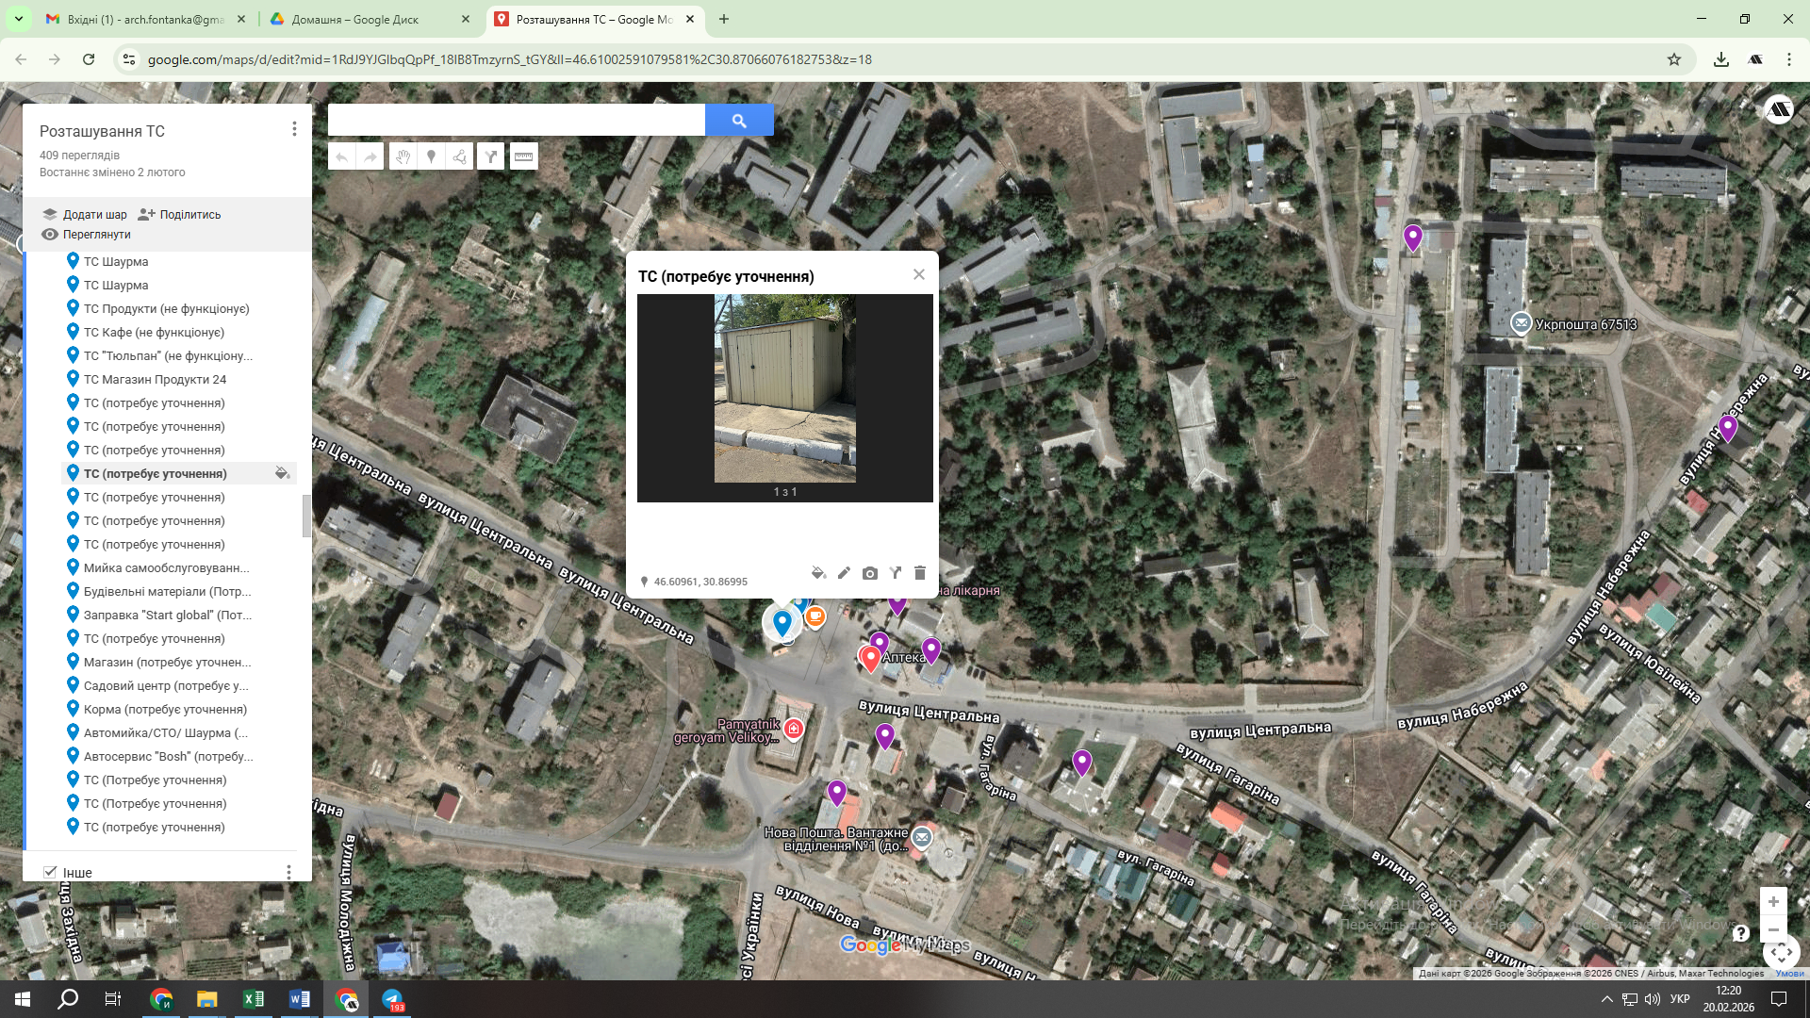1810x1018 pixels.
Task: Delete the marker with the trash icon
Action: (x=920, y=573)
